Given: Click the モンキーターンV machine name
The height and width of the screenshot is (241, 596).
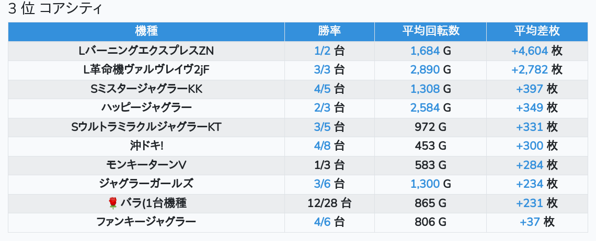Looking at the screenshot, I should 146,165.
